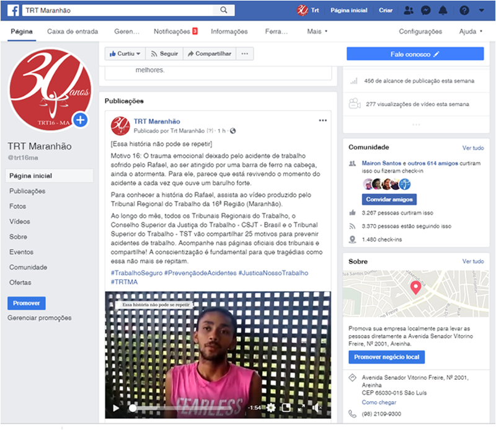Click the #TRTMA hashtag

pos(125,282)
